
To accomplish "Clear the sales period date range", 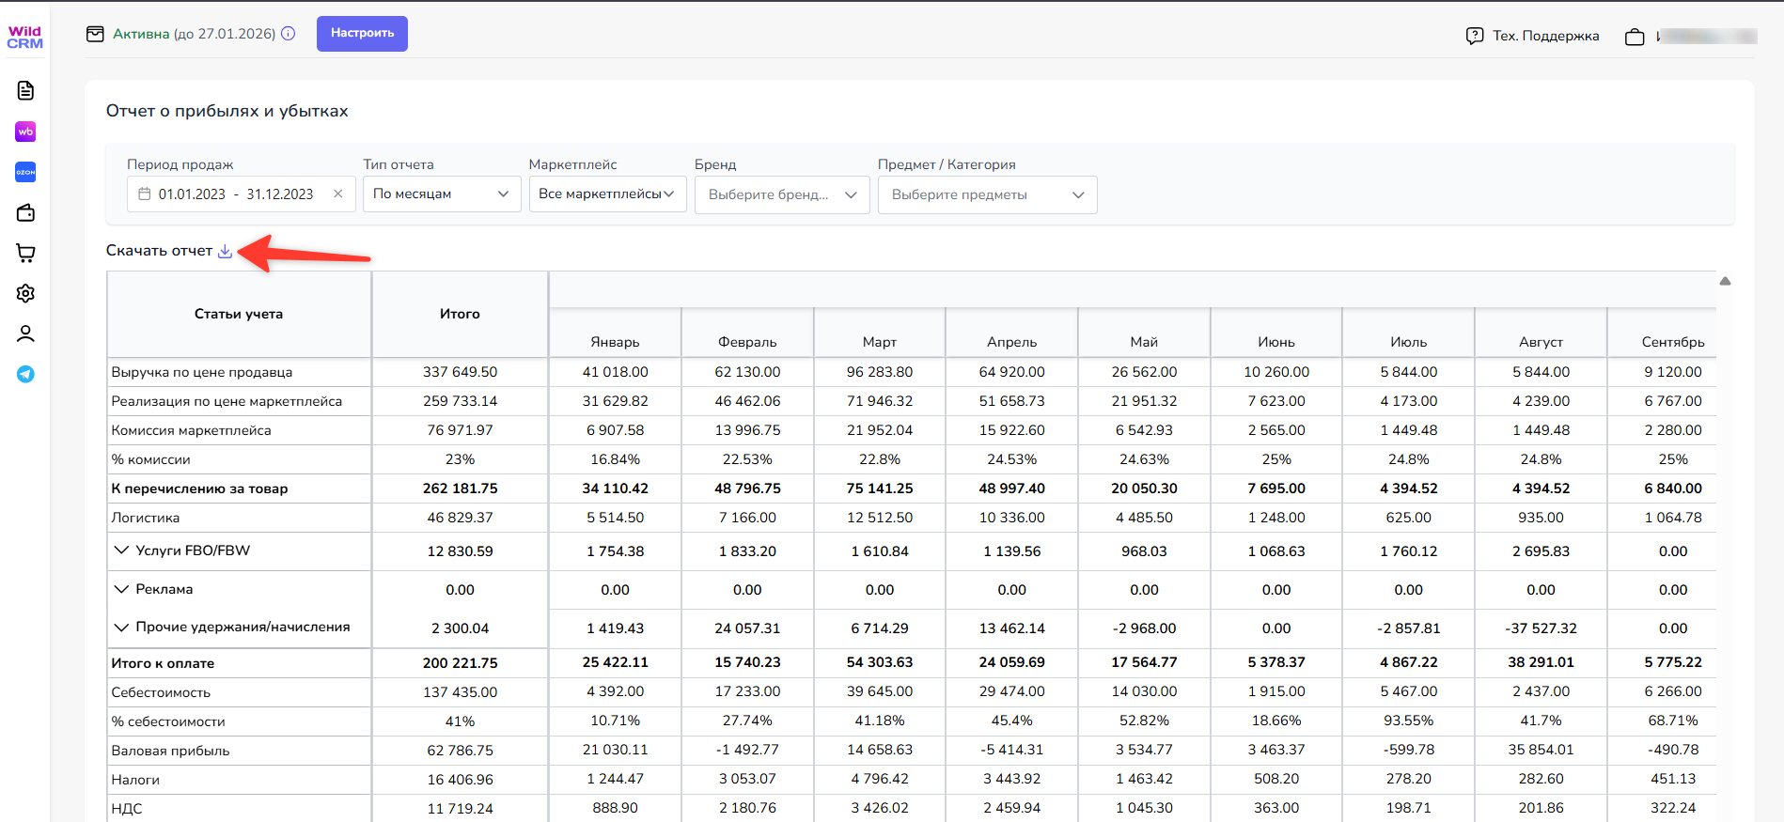I will click(x=338, y=194).
